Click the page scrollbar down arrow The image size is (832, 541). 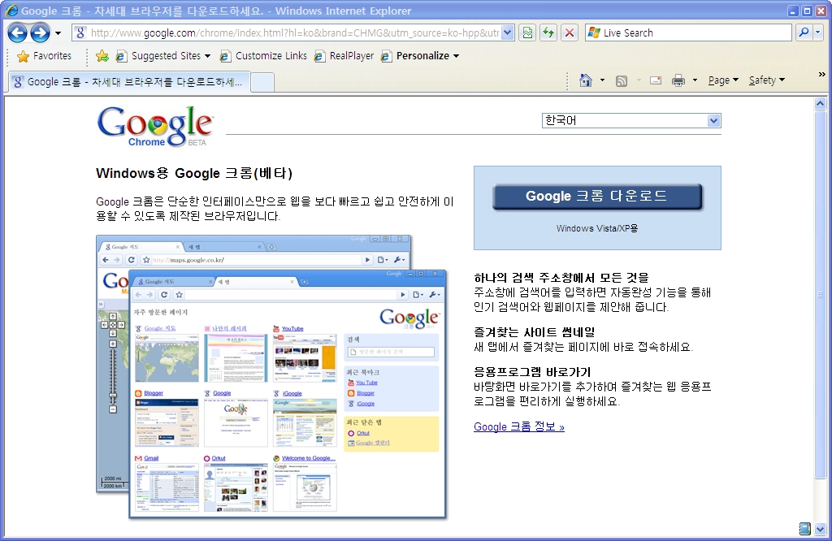(x=821, y=529)
